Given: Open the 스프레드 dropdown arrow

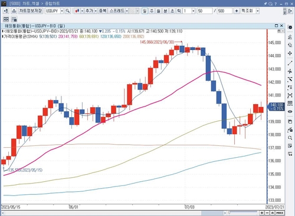Looking at the screenshot, I should [x=127, y=11].
